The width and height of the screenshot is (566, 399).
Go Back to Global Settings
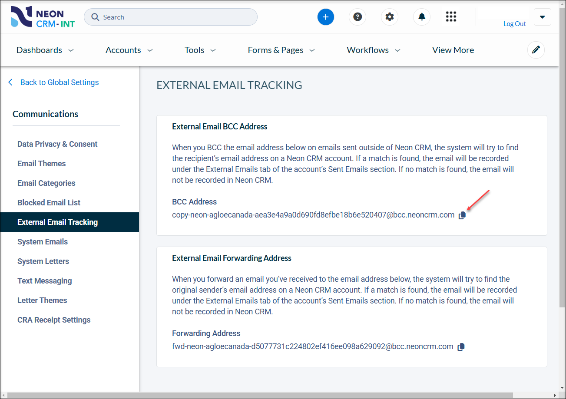(x=60, y=82)
